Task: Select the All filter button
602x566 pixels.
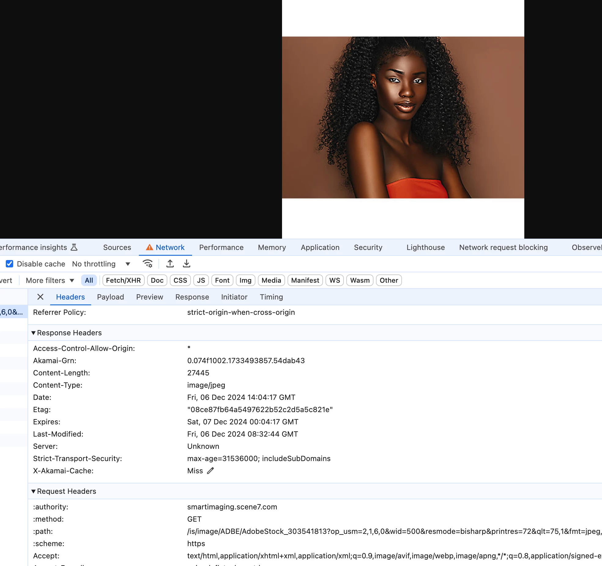Action: 89,280
